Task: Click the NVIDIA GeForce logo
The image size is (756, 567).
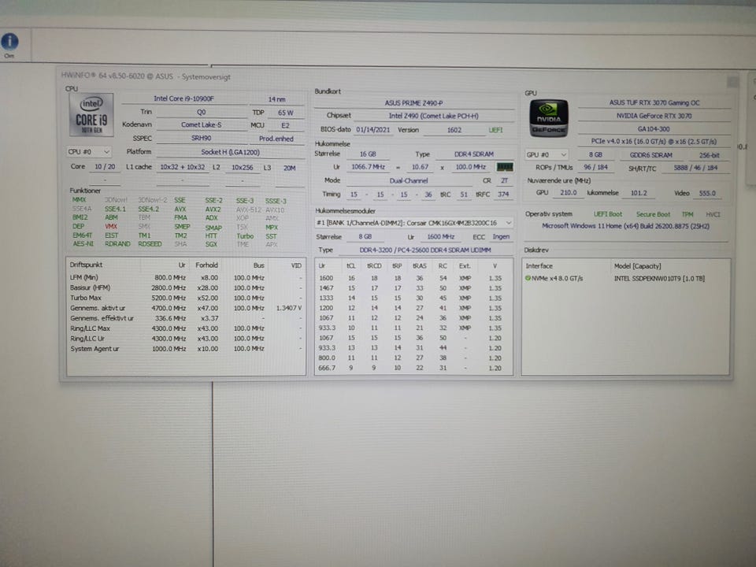Action: [x=549, y=118]
